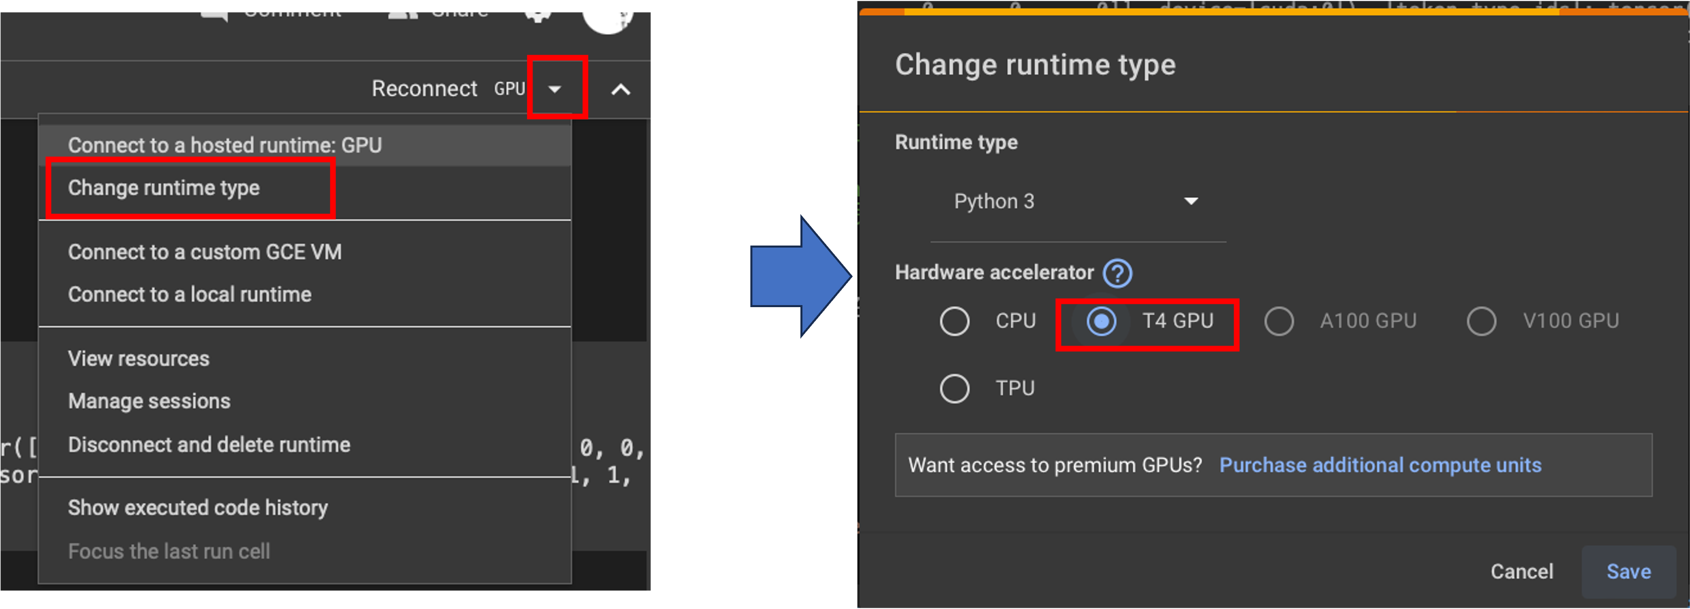Open Purchase additional compute units link
Viewport: 1690px width, 609px height.
point(1380,465)
